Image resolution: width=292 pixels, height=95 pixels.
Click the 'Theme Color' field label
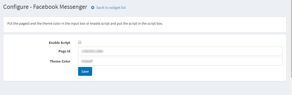click(60, 61)
